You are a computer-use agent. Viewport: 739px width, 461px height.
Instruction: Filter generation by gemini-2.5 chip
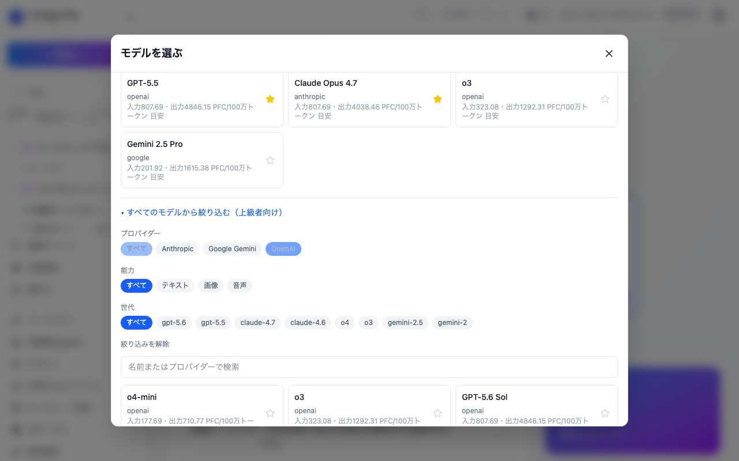point(405,323)
